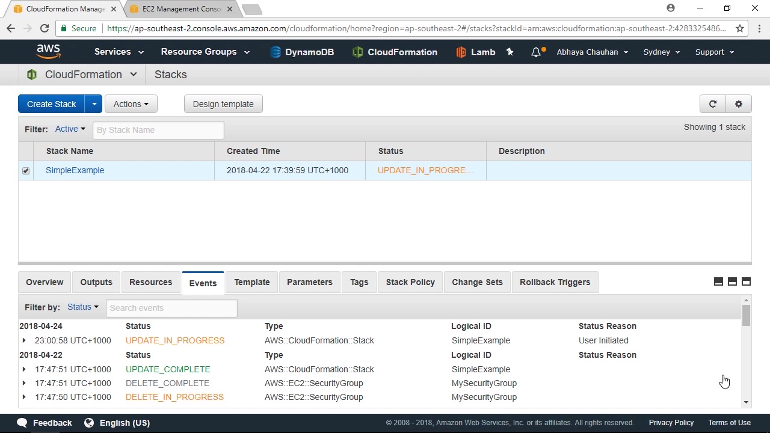Screen dimensions: 770x433
Task: Click the Feedback speech bubble icon
Action: click(x=22, y=423)
